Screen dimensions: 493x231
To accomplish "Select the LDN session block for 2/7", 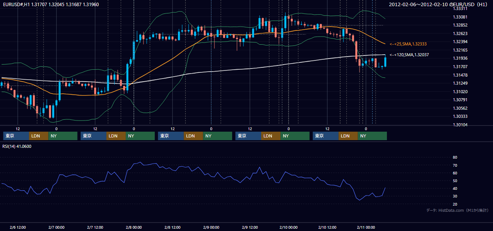I will [x=116, y=136].
